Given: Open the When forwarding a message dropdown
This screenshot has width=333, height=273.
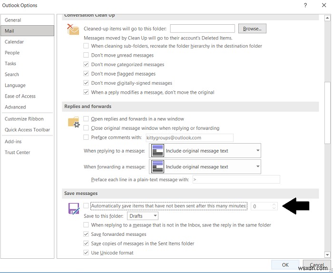Looking at the screenshot, I should (x=205, y=166).
